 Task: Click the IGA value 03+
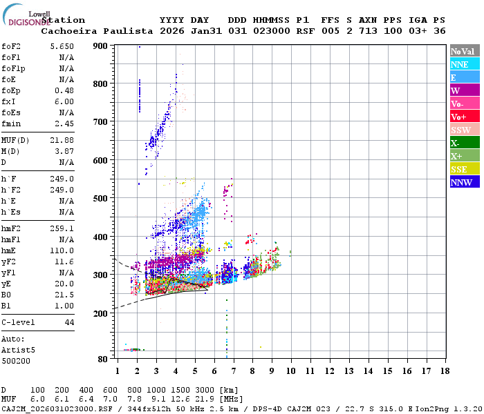[418, 31]
